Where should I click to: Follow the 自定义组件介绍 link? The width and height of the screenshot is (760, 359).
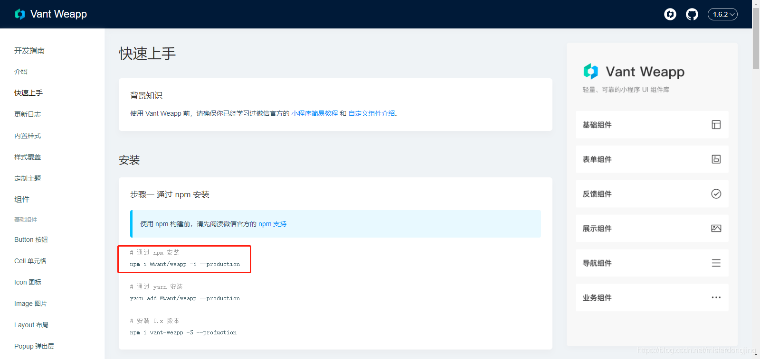click(372, 113)
